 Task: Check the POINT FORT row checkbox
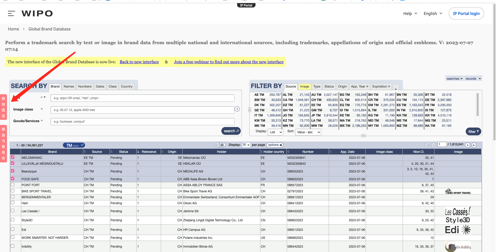(12, 185)
